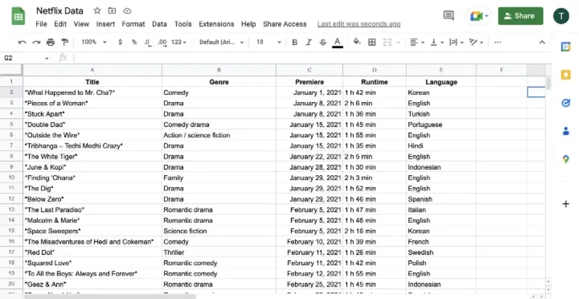Collapse the menus with chevron

click(542, 42)
